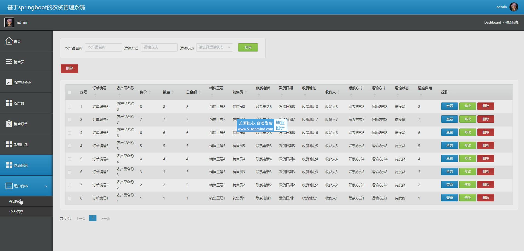The width and height of the screenshot is (524, 251).
Task: Check the row for 订单编号2
Action: pyautogui.click(x=70, y=185)
